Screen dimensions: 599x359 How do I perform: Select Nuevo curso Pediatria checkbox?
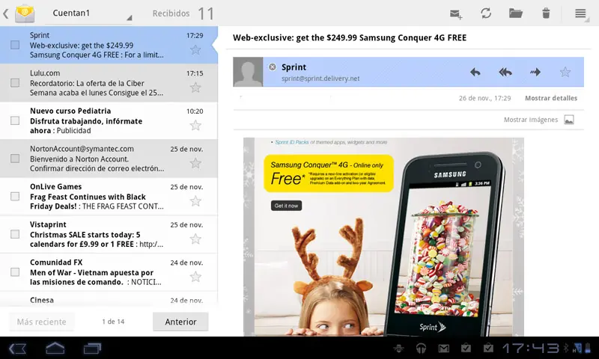click(x=15, y=120)
